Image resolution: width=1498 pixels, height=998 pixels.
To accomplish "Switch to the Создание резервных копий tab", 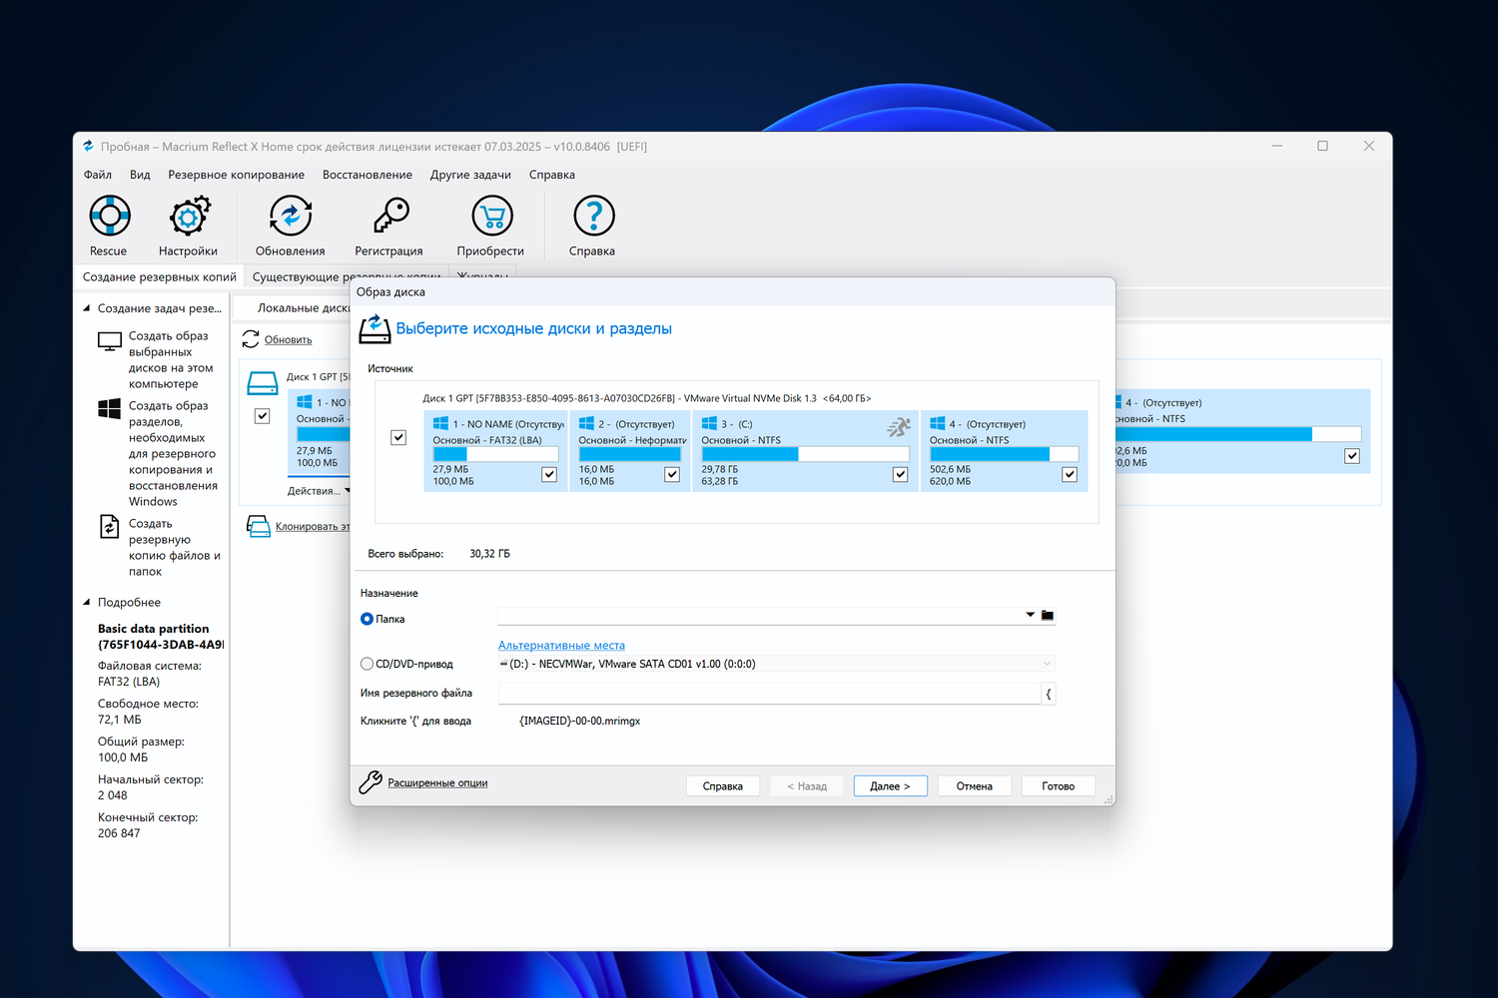I will pyautogui.click(x=160, y=276).
